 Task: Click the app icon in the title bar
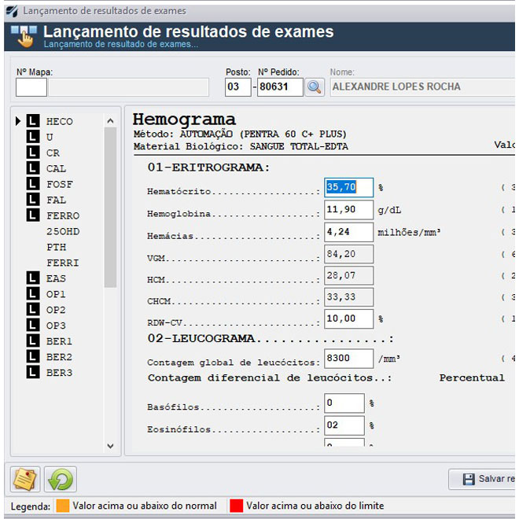tap(12, 11)
